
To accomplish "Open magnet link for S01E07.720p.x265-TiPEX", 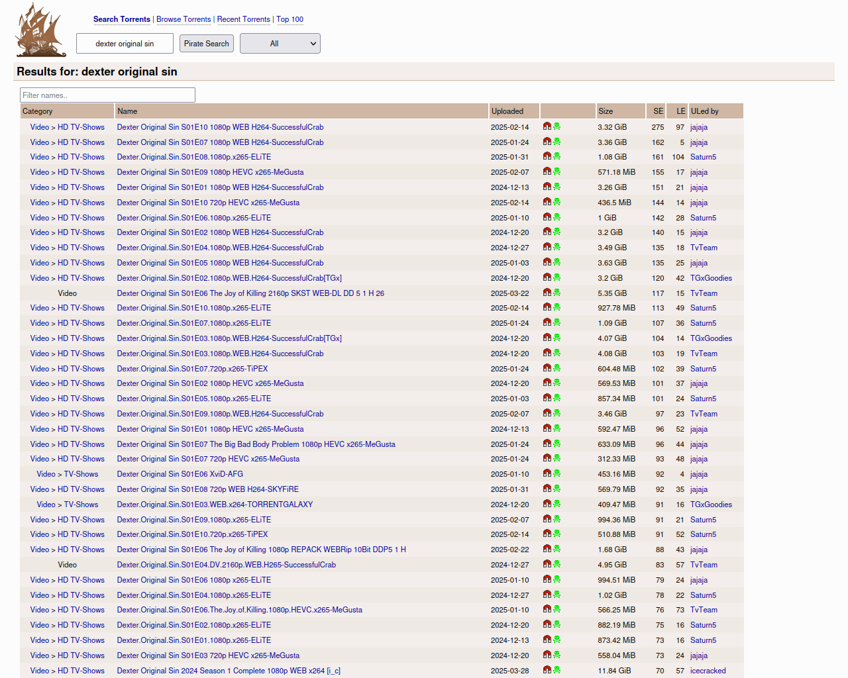I will (547, 368).
